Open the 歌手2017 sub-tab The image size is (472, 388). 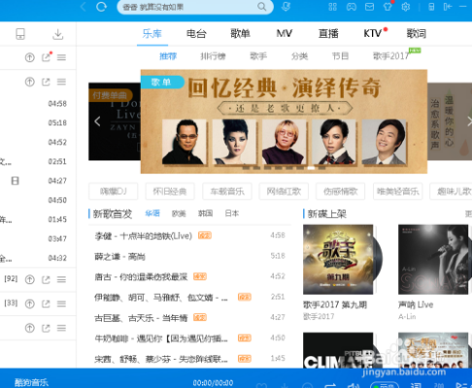click(x=390, y=56)
